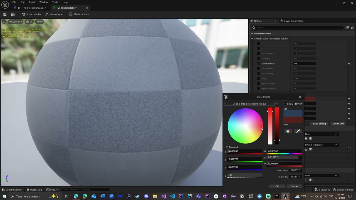The image size is (356, 200).
Task: Open the Details table view options icon
Action: tap(348, 28)
